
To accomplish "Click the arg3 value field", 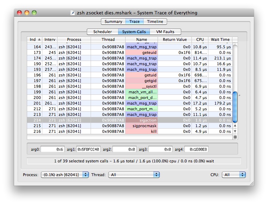I will pos(160,149).
